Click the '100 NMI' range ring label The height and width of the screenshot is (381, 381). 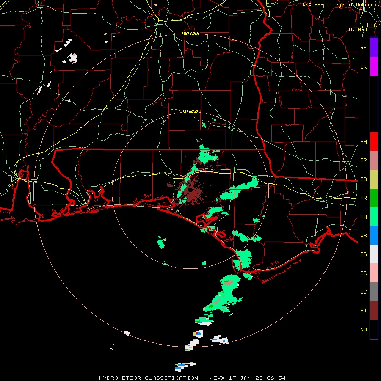click(190, 33)
